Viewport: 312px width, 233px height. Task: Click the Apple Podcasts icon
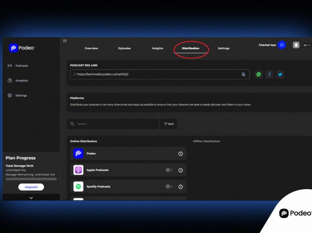(78, 170)
